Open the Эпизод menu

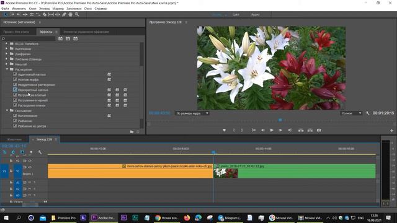pyautogui.click(x=44, y=9)
